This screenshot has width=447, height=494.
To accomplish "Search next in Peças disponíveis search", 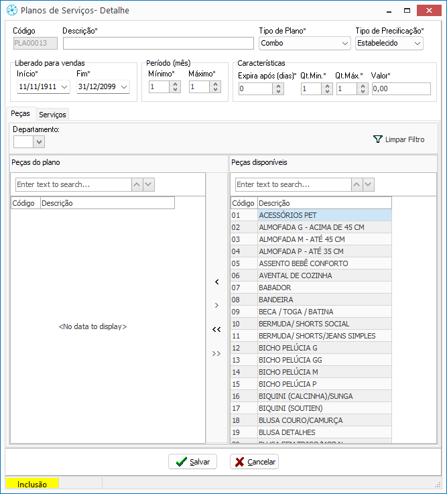I will (x=369, y=184).
